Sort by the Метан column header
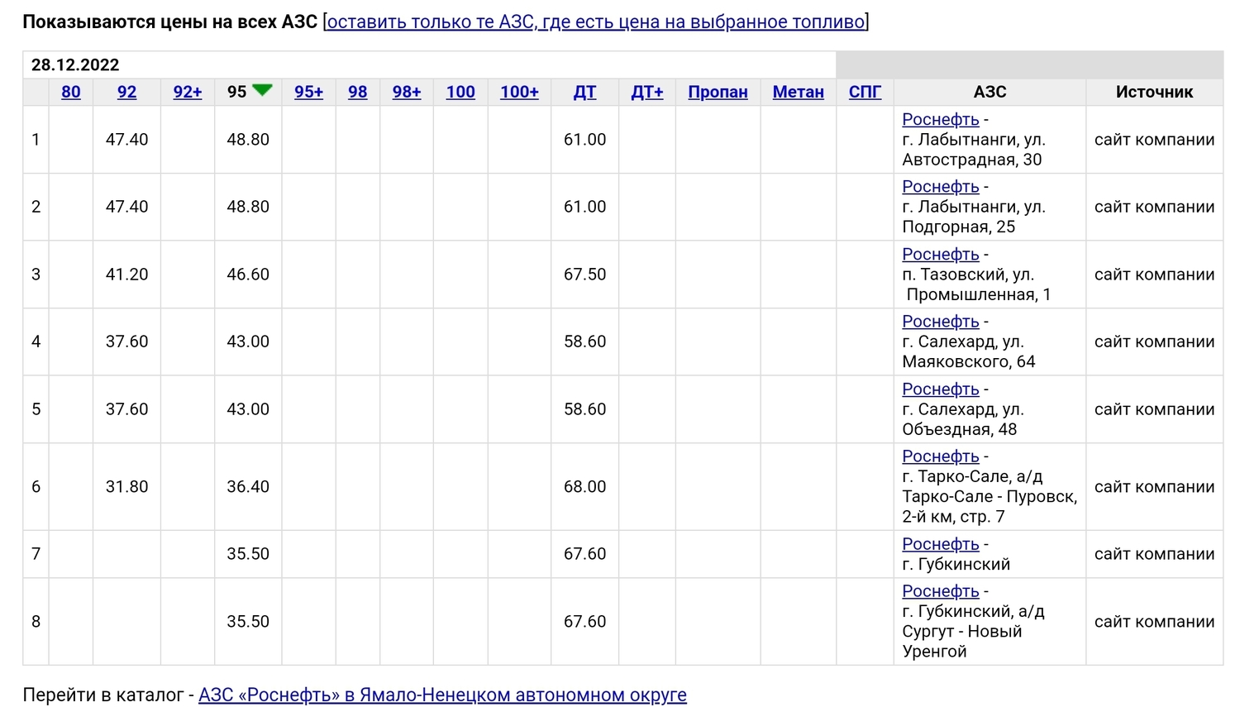 pyautogui.click(x=799, y=92)
